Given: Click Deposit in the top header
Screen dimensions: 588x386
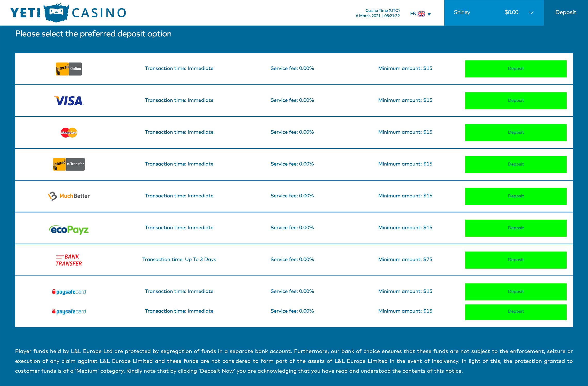Looking at the screenshot, I should pos(566,12).
